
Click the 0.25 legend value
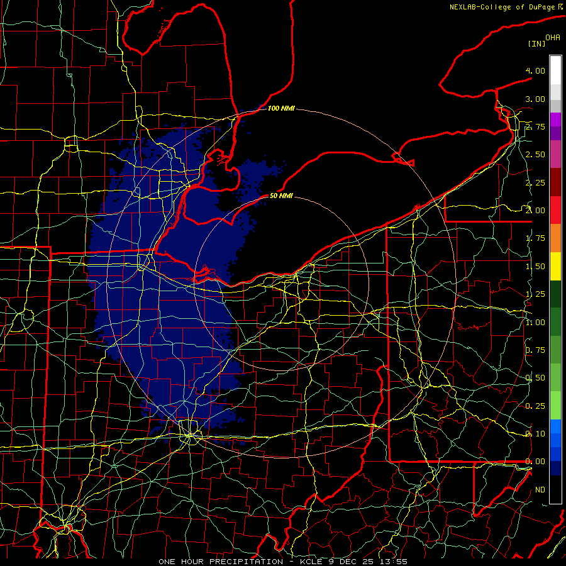535,406
